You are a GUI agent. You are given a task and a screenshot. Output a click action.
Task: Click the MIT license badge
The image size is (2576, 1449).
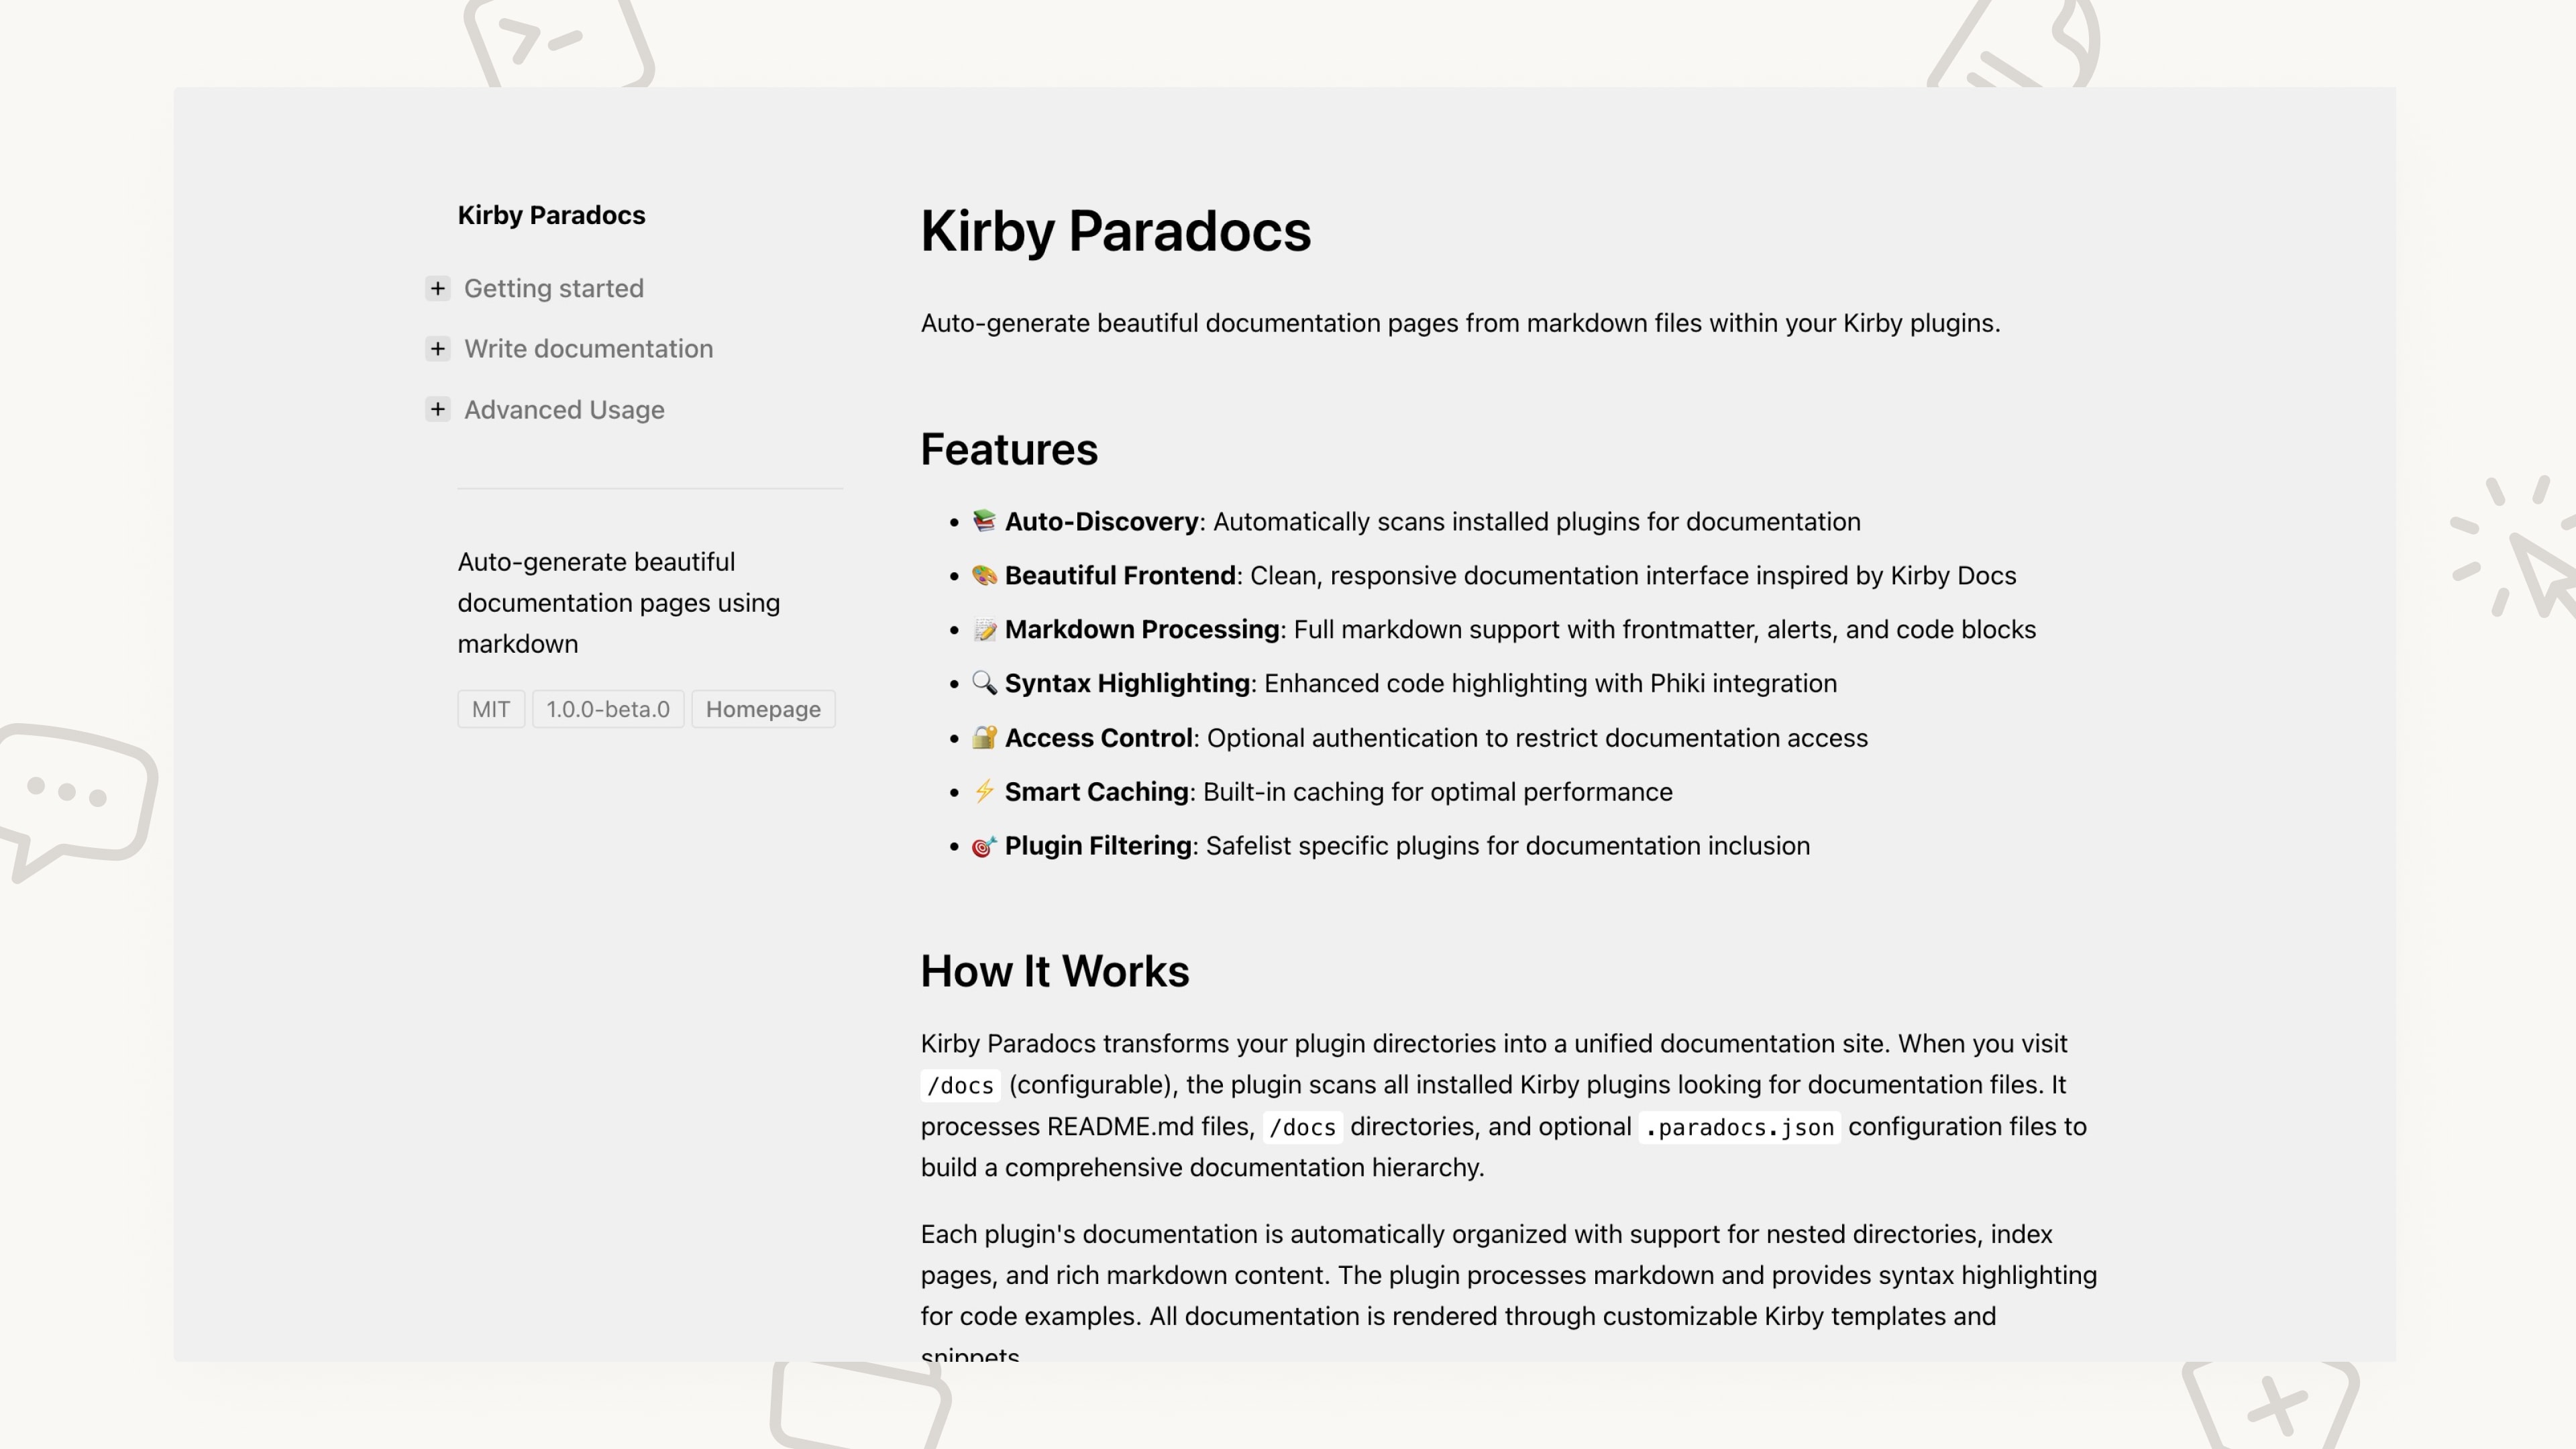491,709
